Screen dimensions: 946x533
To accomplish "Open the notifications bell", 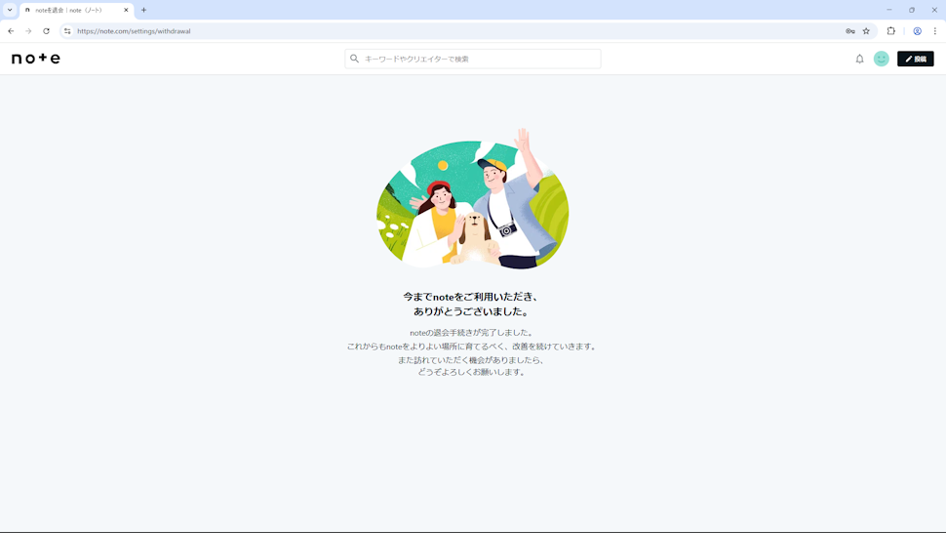I will [x=860, y=59].
